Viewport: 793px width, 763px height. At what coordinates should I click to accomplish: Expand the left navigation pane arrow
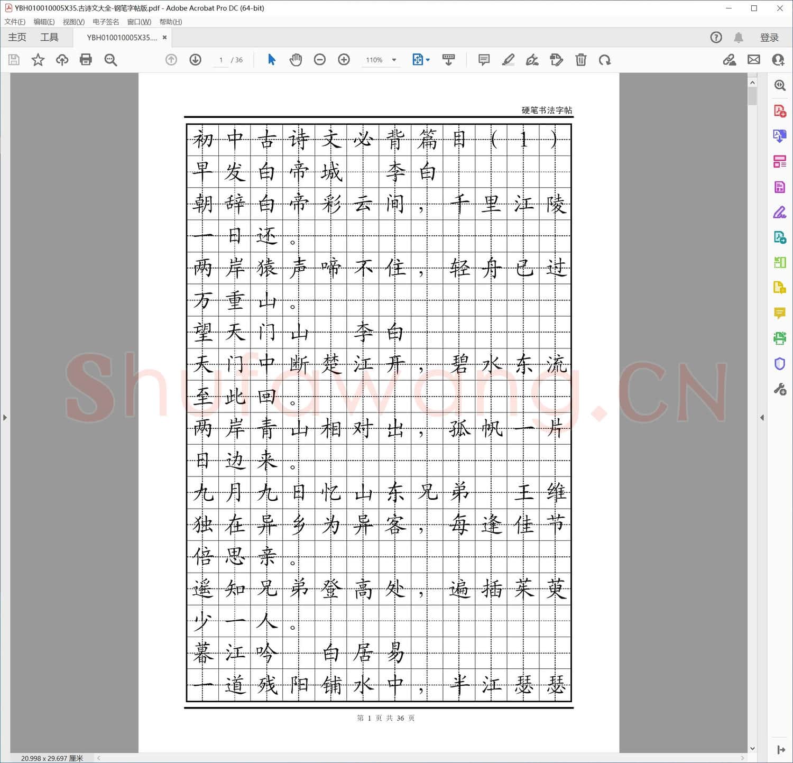(x=5, y=417)
